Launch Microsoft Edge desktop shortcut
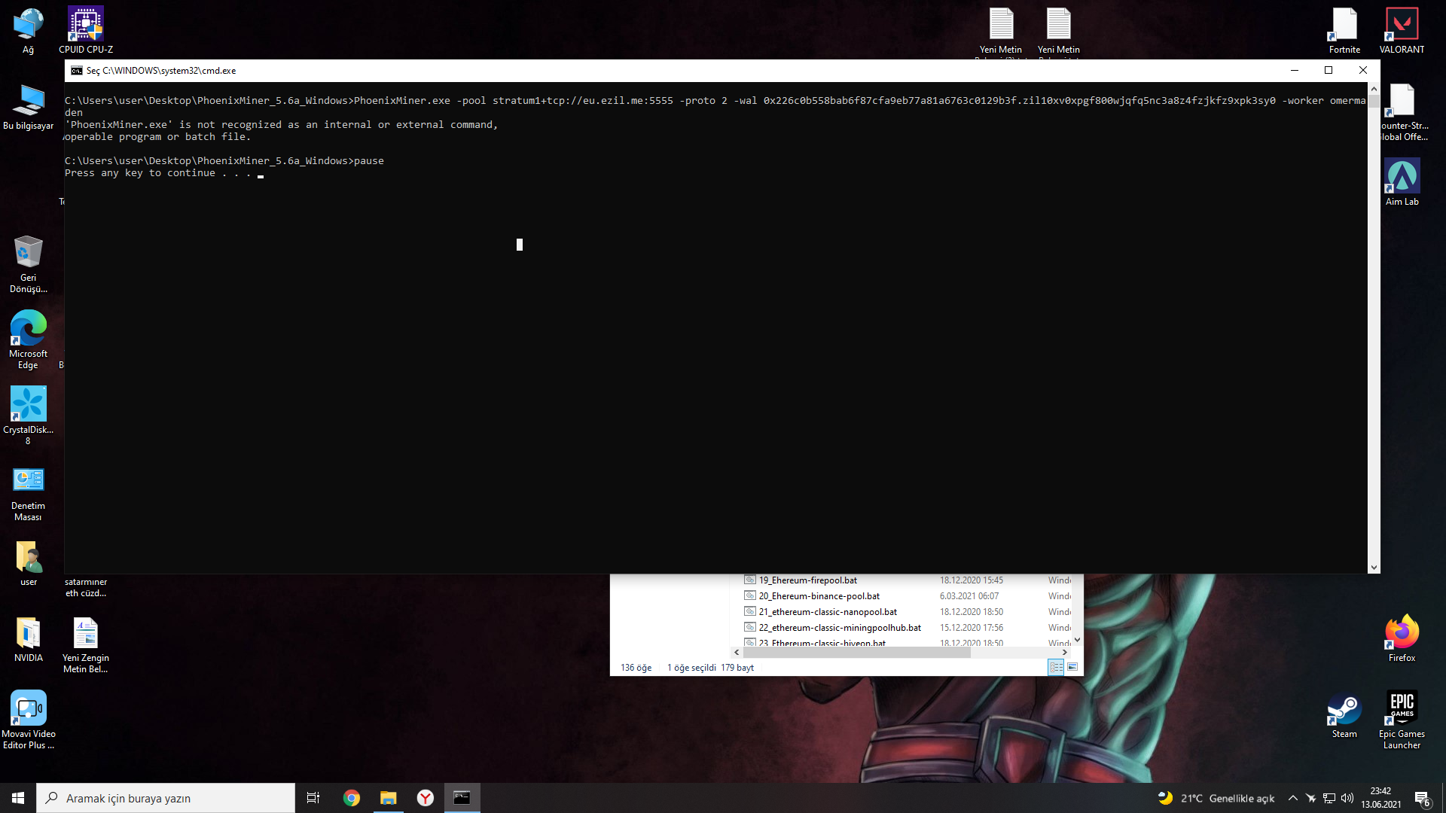Image resolution: width=1446 pixels, height=813 pixels. point(29,340)
